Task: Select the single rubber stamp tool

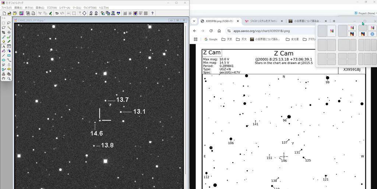Action: [4, 74]
